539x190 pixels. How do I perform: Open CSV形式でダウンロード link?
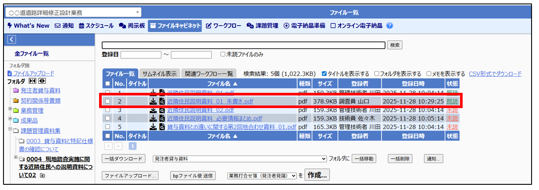[x=495, y=74]
